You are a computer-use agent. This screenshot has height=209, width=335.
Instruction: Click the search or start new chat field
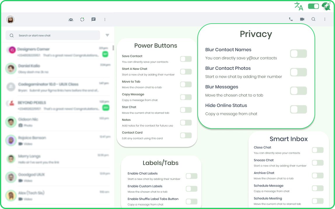tap(53, 36)
